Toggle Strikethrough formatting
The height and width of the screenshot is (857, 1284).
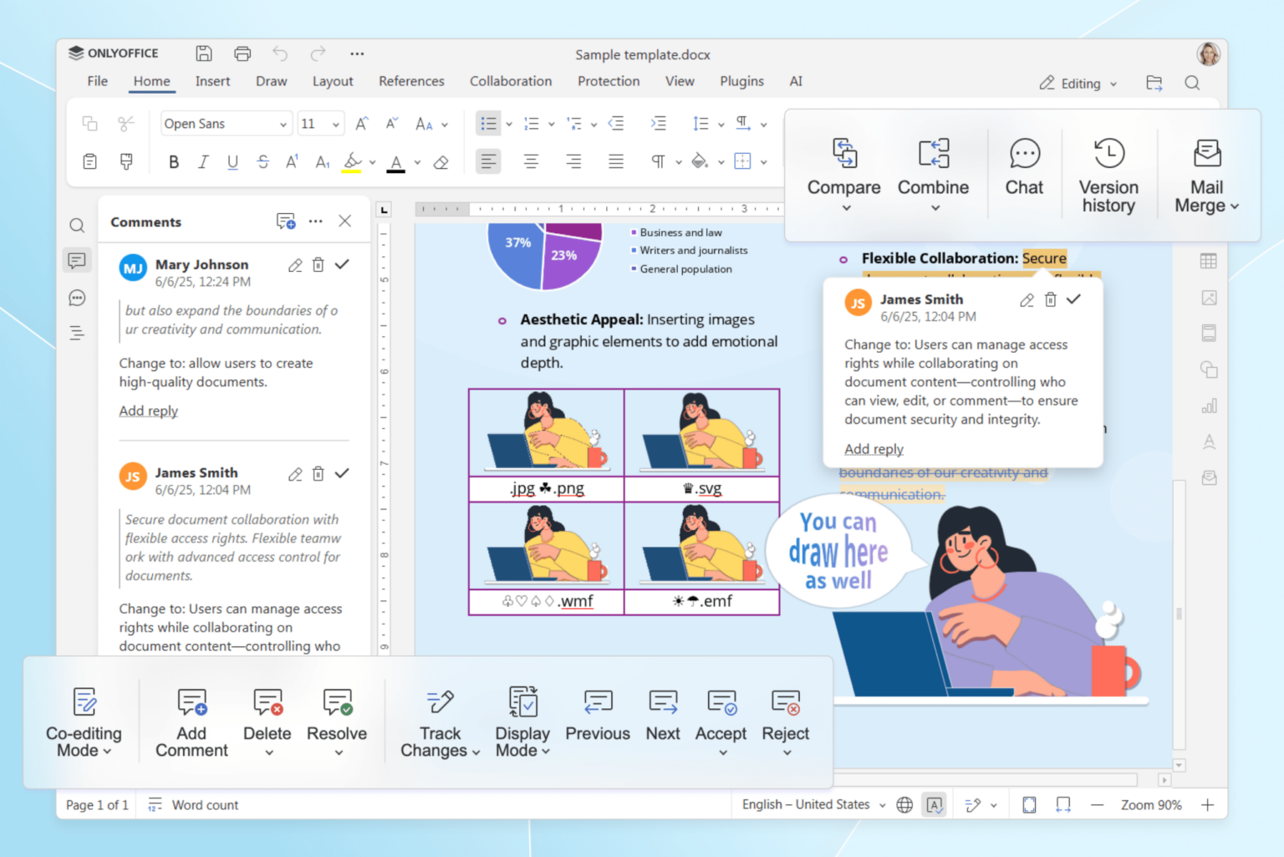(x=262, y=162)
